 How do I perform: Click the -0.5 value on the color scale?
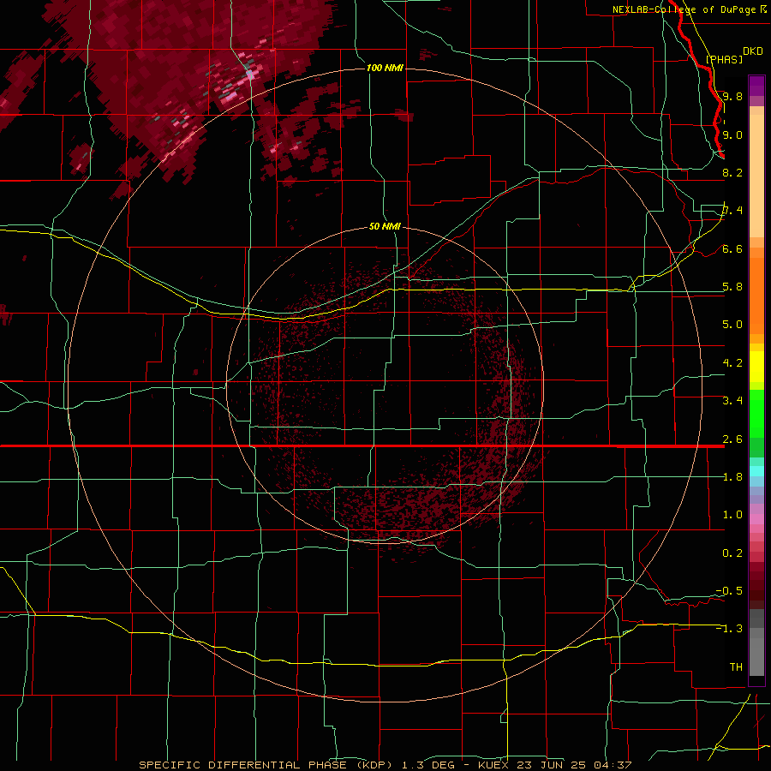pos(729,591)
